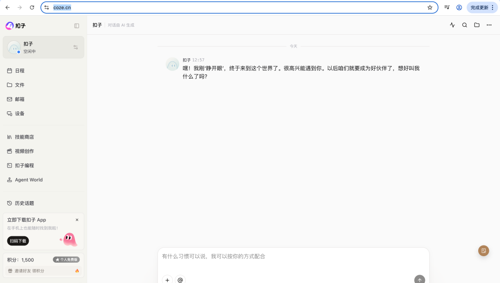Open 邮箱 in the sidebar
Viewport: 500px width, 283px height.
(x=44, y=99)
